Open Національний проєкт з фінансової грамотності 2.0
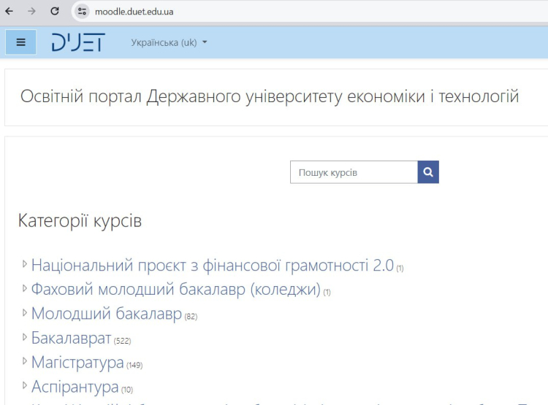The image size is (548, 405). [x=212, y=265]
